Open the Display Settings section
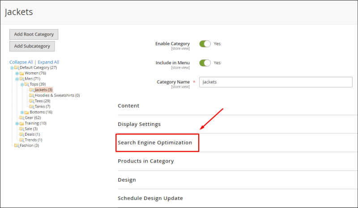The height and width of the screenshot is (208, 358). [x=139, y=124]
